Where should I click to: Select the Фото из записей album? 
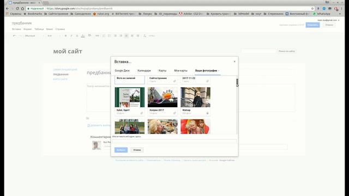coord(130,80)
